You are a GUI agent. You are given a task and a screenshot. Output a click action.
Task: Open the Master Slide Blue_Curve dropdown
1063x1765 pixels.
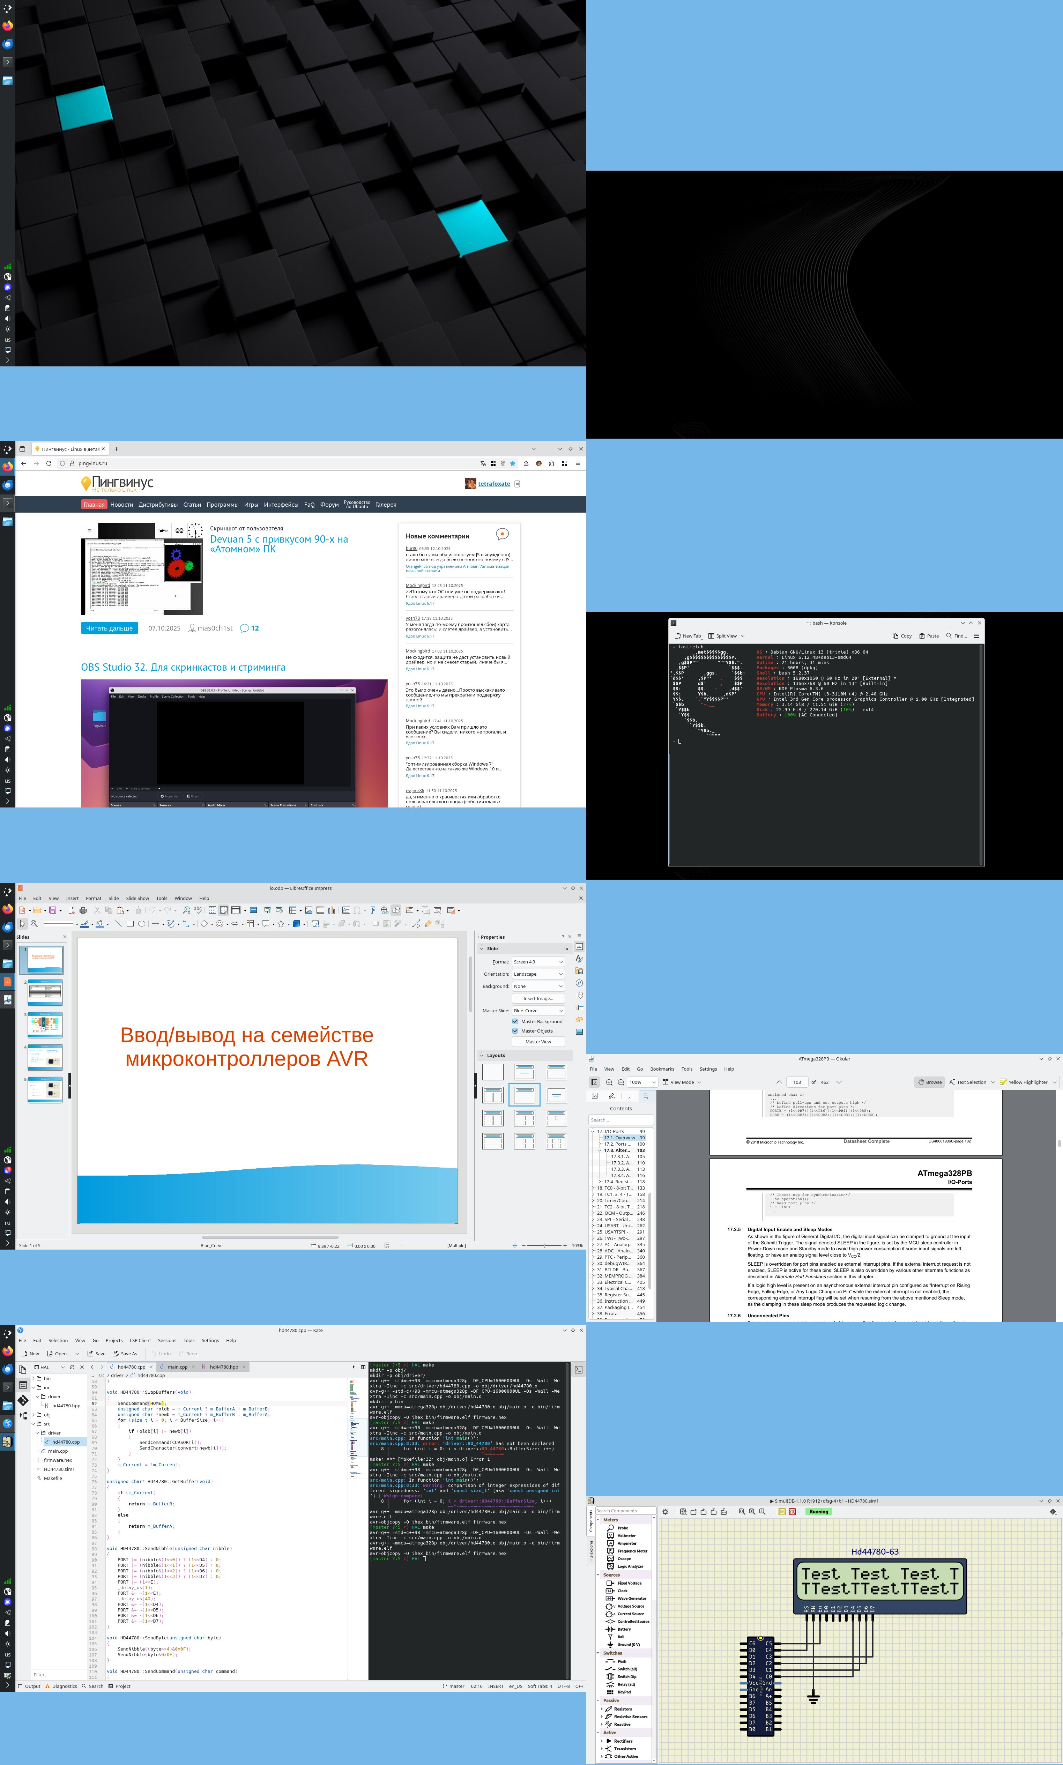538,1010
